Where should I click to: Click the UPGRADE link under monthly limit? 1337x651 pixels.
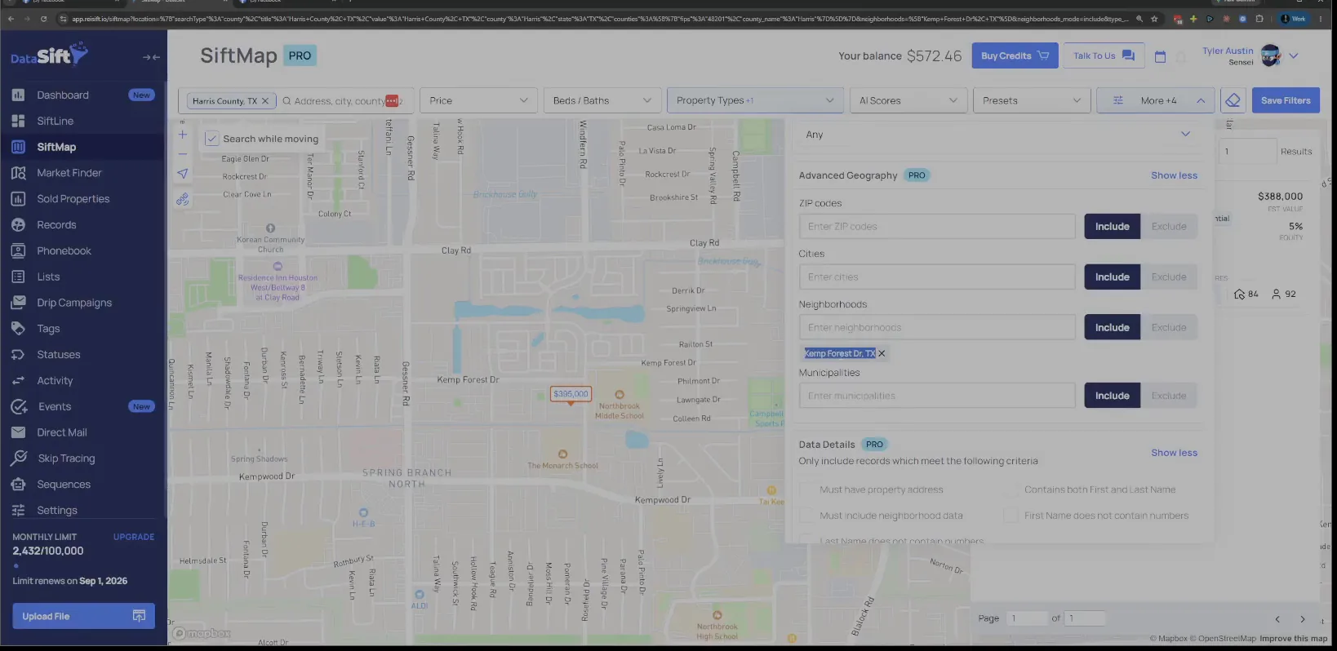[x=134, y=537]
